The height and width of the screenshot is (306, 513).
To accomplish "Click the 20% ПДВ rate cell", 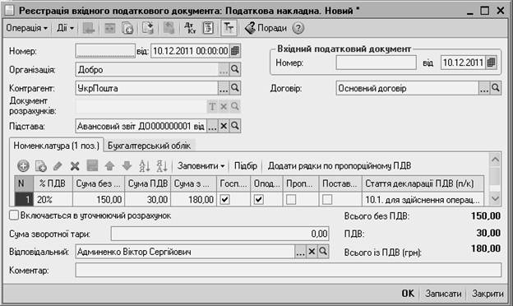I will point(53,199).
